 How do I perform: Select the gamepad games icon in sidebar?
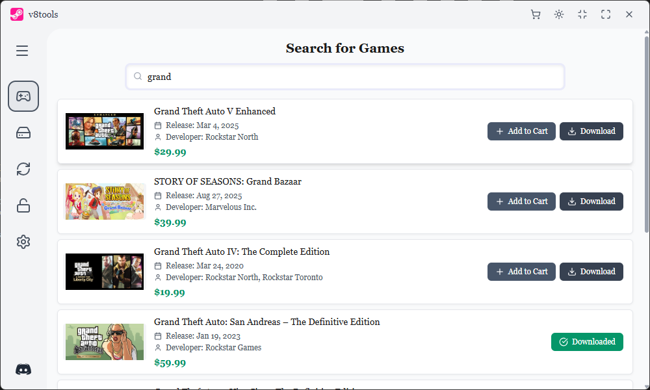click(23, 96)
